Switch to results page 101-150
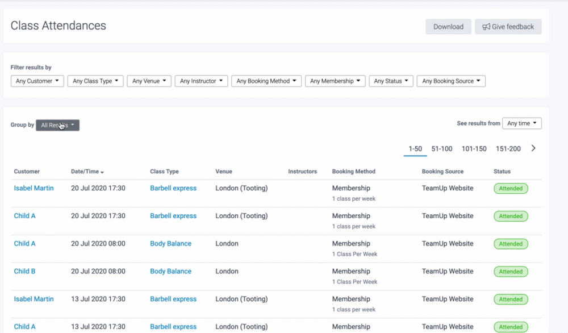 point(474,149)
